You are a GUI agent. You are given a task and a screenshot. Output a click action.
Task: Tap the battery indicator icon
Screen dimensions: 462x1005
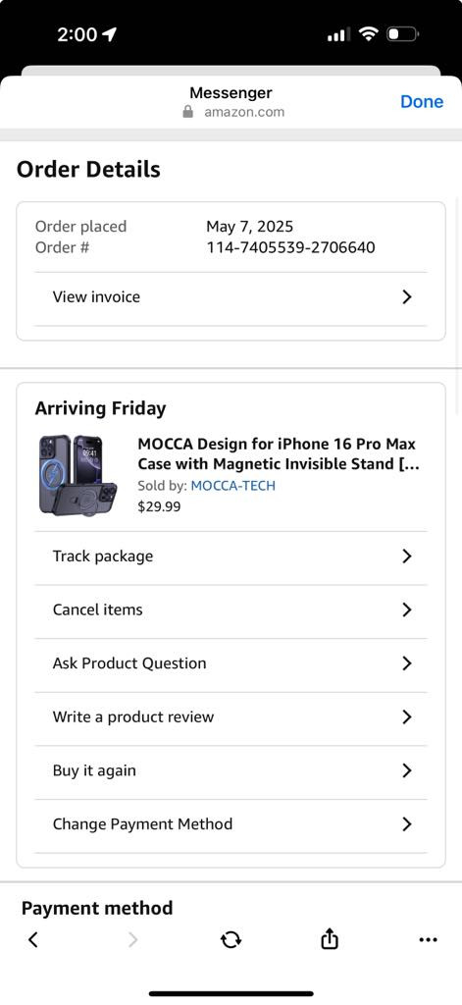(402, 33)
